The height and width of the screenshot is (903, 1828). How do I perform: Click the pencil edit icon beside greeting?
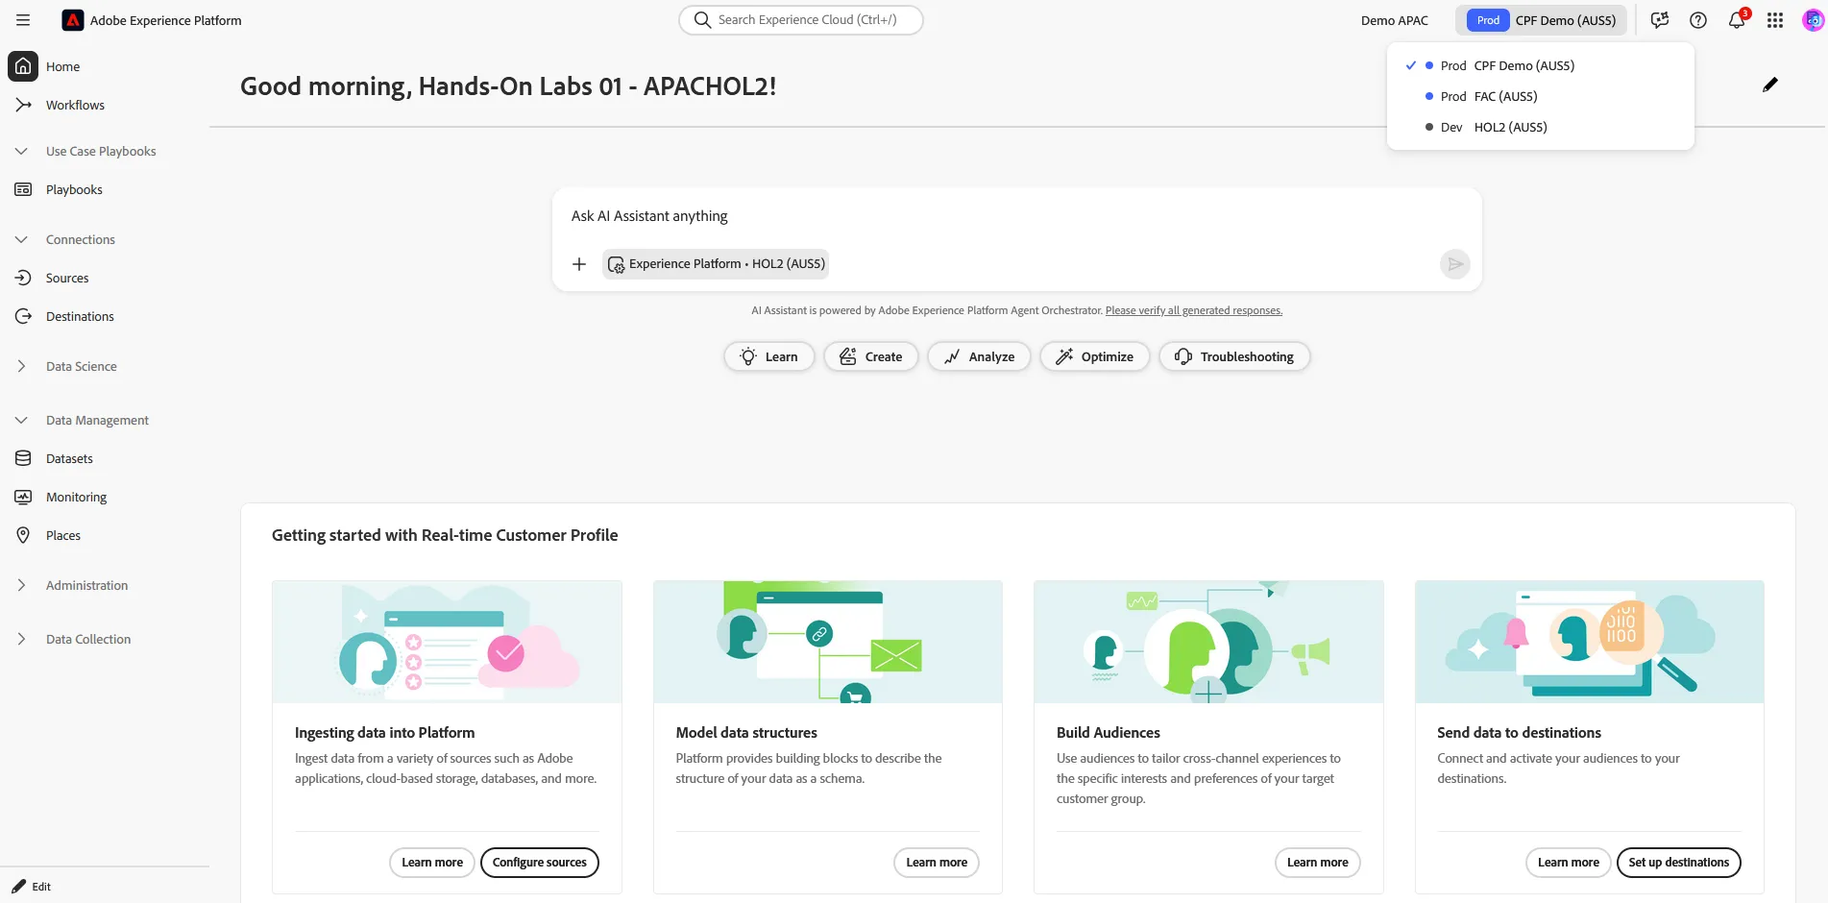click(1770, 85)
